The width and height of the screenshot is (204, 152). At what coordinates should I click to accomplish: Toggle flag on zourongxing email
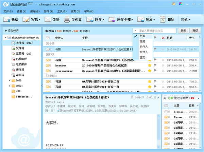[x=155, y=71]
